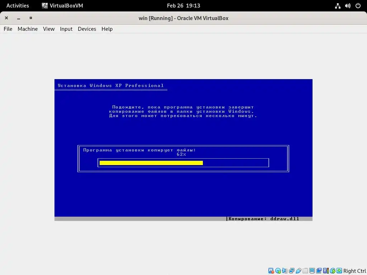
Task: Open the File menu
Action: pyautogui.click(x=8, y=29)
